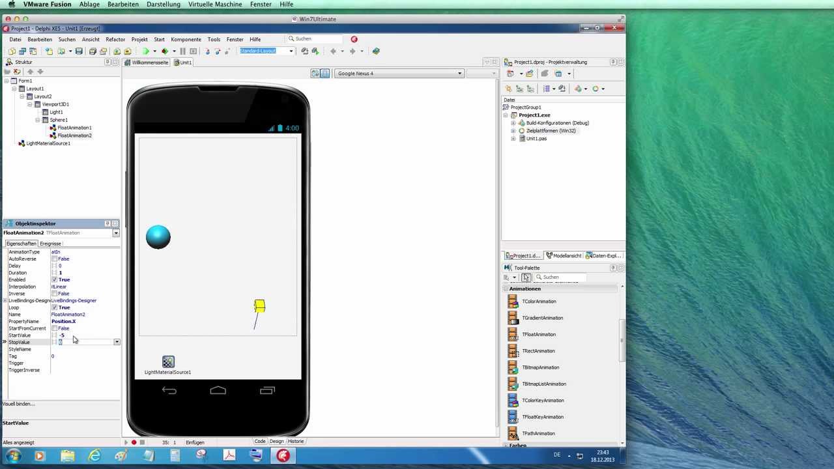
Task: Open the Standard-Layout desktop dropdown
Action: (x=291, y=51)
